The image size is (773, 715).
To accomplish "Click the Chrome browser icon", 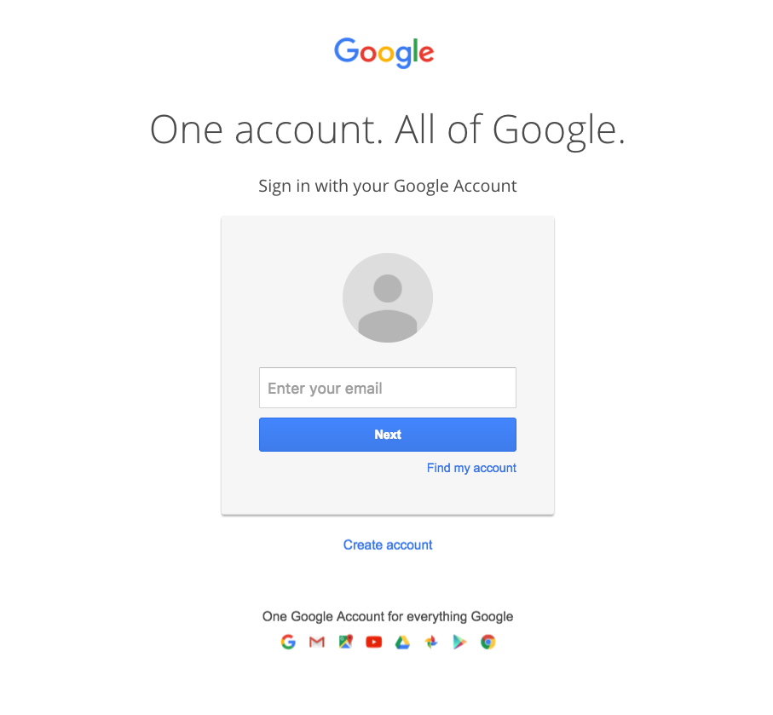I will click(x=488, y=642).
